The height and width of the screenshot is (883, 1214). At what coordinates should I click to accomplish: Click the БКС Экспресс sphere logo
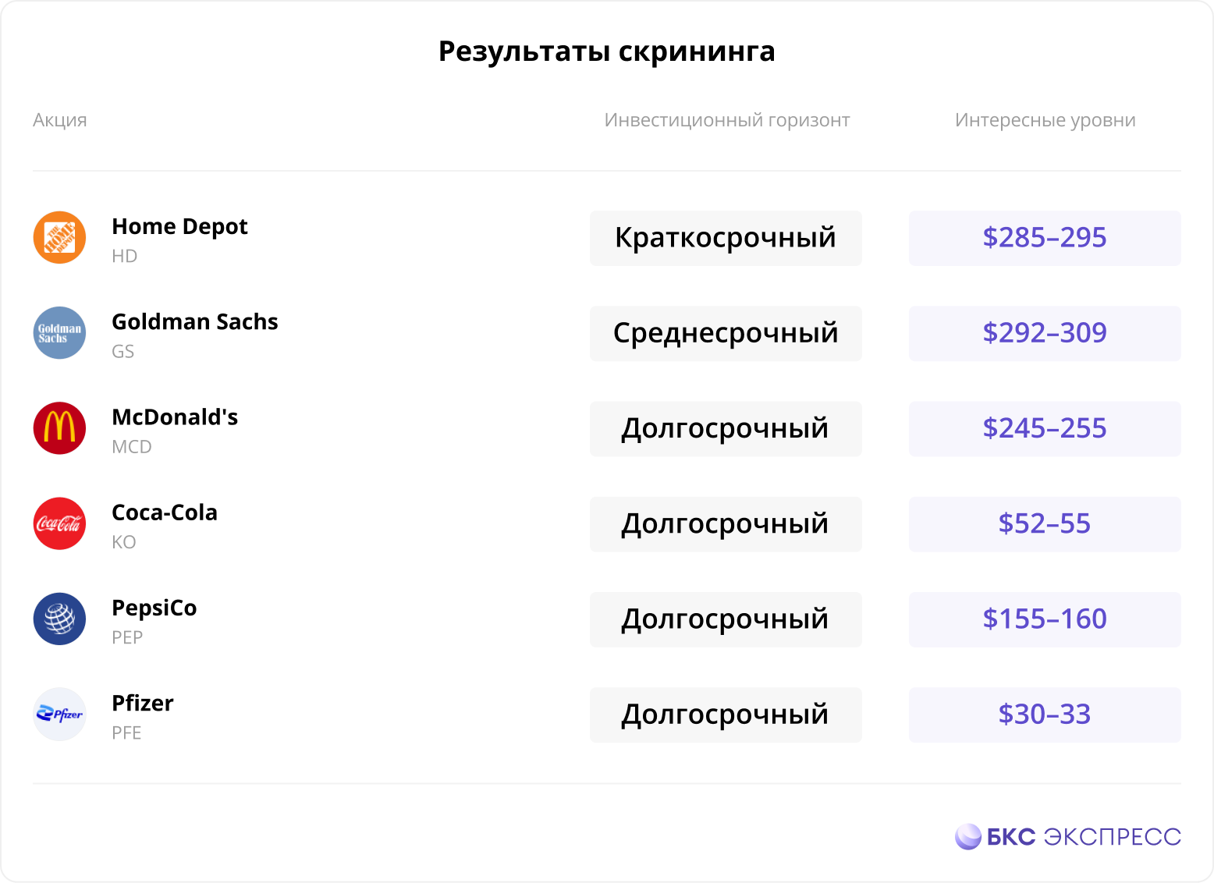(968, 837)
